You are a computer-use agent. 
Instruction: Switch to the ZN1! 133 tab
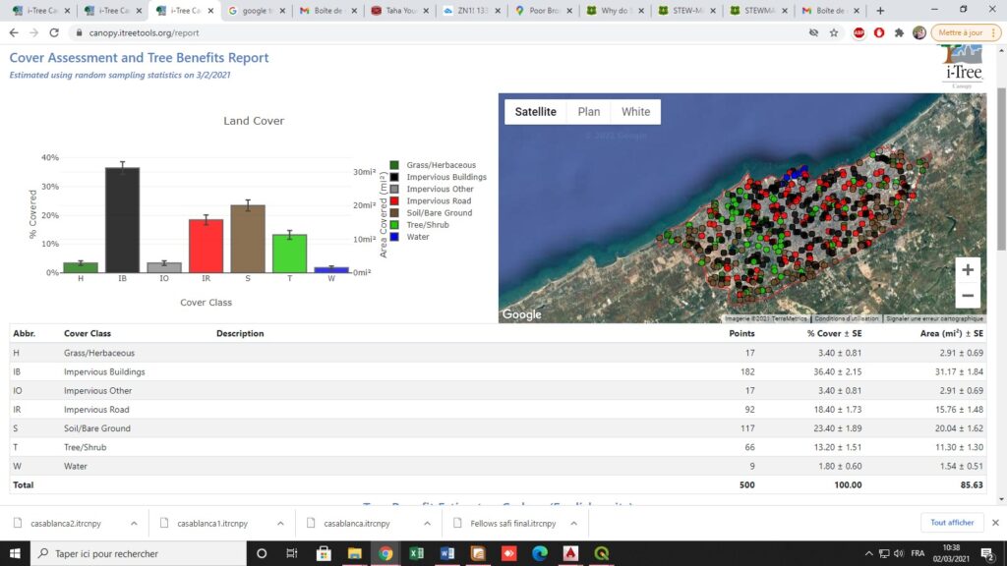pyautogui.click(x=471, y=10)
